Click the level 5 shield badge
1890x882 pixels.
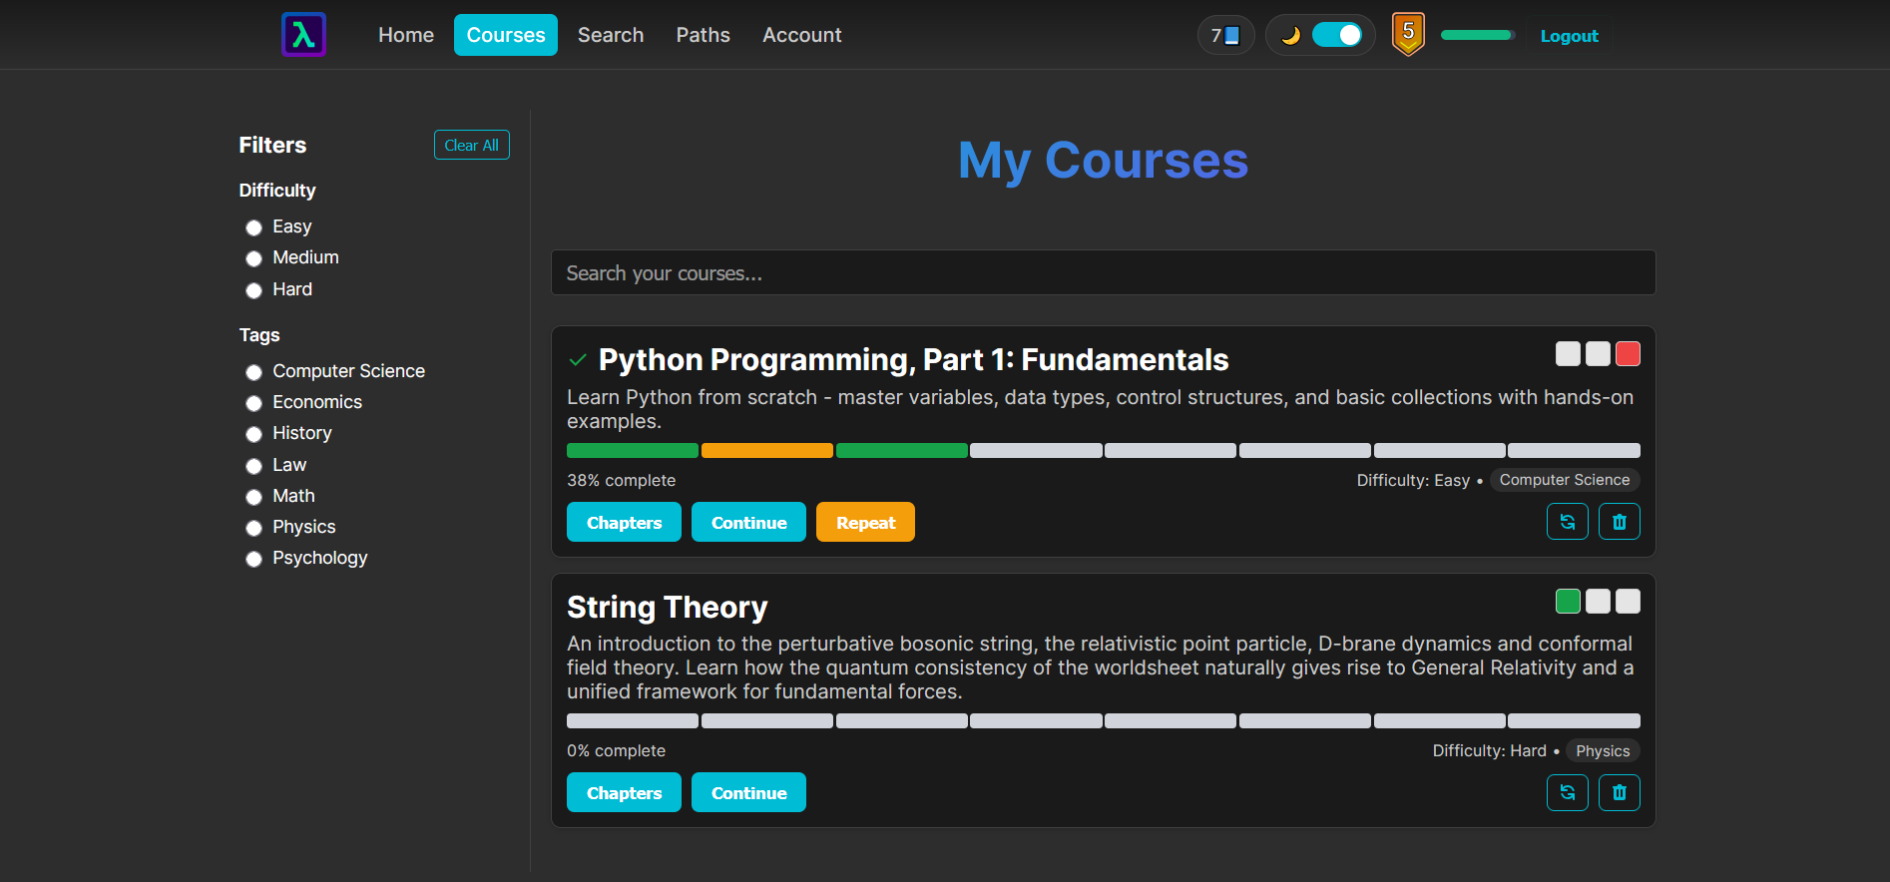click(1408, 34)
